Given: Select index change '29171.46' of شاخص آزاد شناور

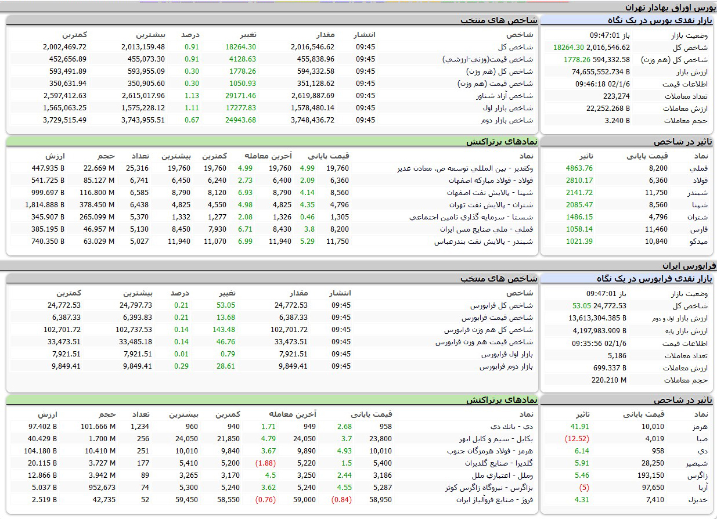Looking at the screenshot, I should pyautogui.click(x=241, y=96).
